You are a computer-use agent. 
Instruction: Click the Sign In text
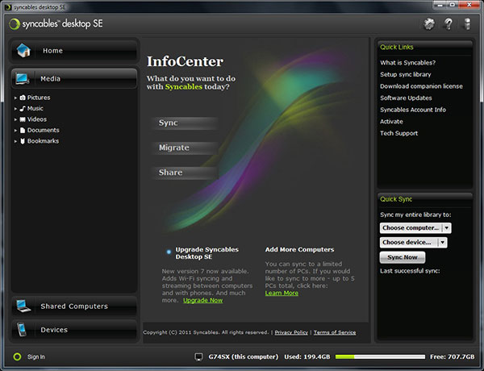coord(35,356)
